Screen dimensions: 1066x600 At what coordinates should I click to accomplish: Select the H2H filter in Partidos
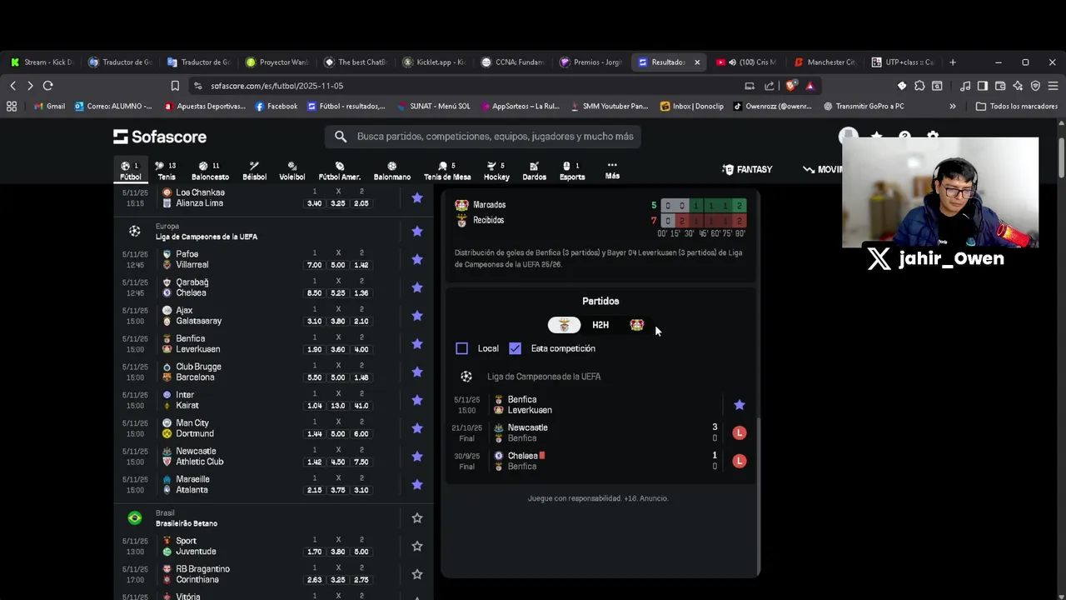click(600, 325)
